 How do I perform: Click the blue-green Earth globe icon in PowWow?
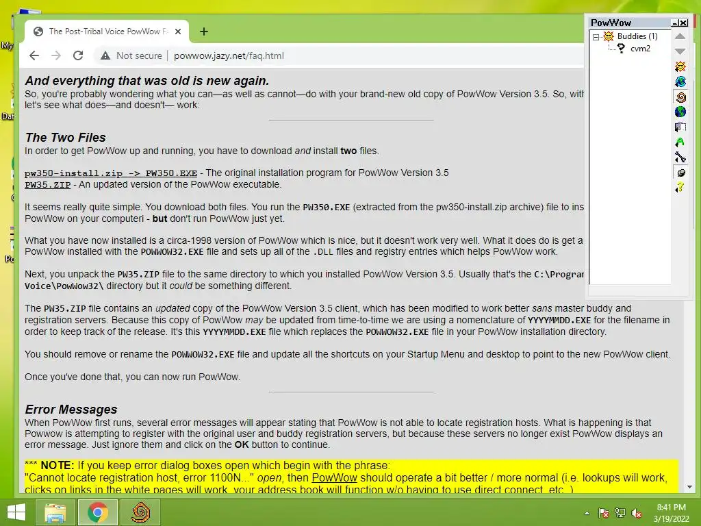680,112
